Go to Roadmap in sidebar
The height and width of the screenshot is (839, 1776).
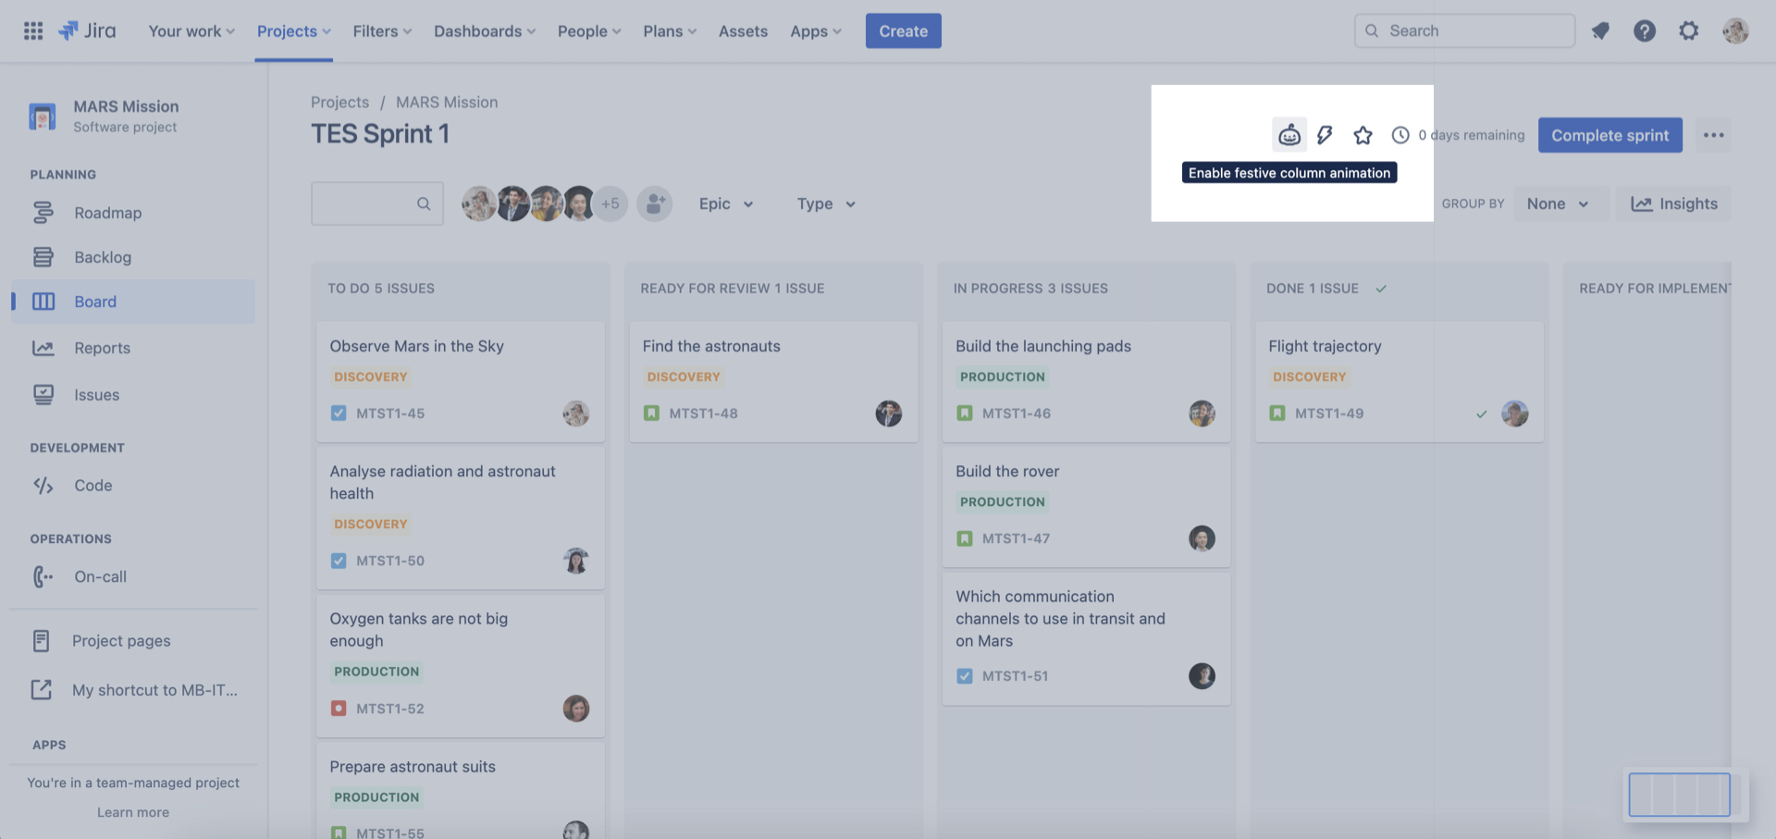(133, 213)
